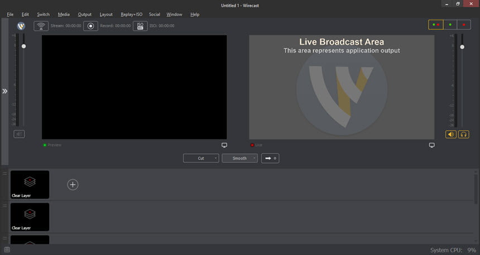
Task: Open the Layout menu
Action: click(106, 15)
